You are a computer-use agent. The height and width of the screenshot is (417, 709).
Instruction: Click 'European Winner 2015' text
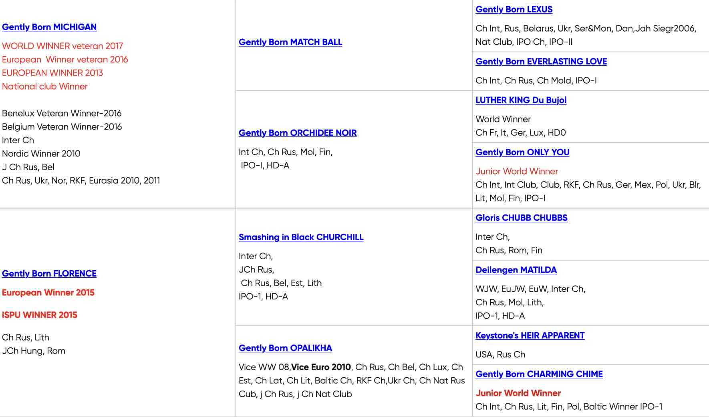click(x=48, y=293)
